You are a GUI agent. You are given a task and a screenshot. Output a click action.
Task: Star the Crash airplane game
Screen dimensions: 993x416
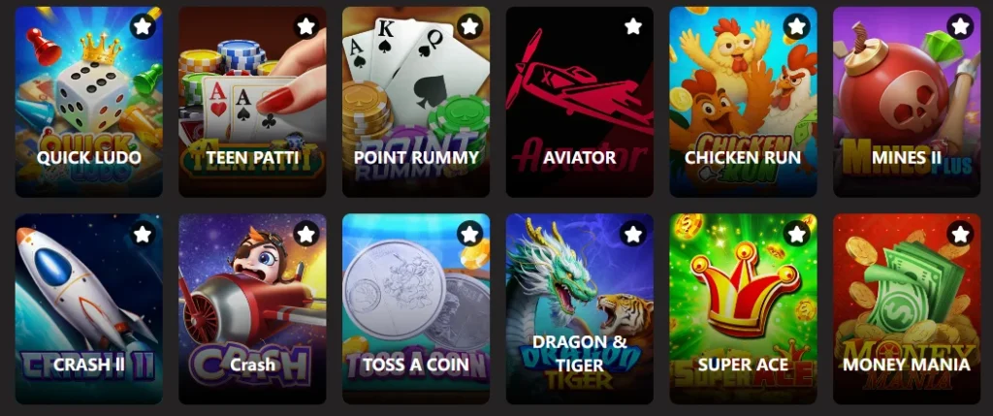(x=305, y=234)
